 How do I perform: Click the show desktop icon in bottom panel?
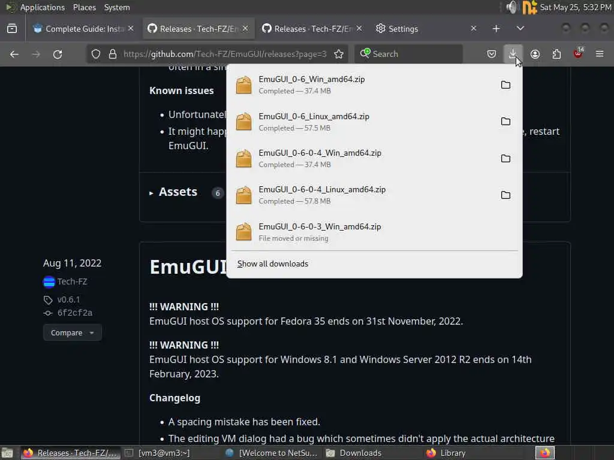click(7, 453)
